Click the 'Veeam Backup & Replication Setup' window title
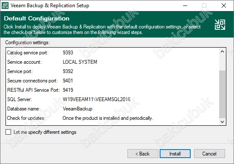 50,6
